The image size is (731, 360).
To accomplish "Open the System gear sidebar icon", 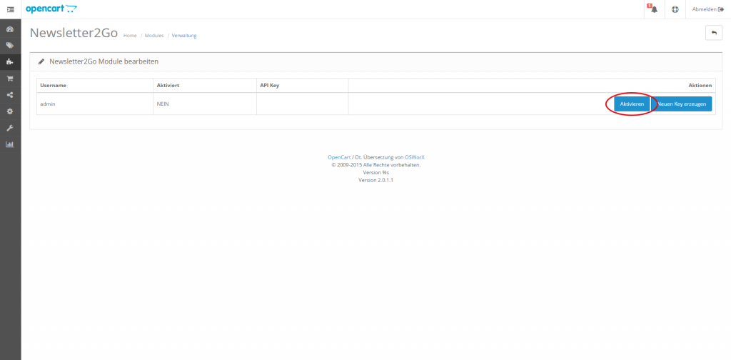I will (10, 111).
